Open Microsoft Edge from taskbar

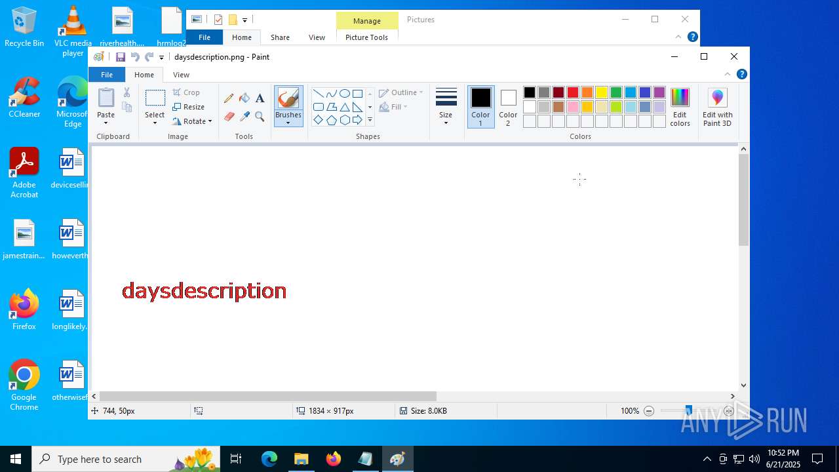pos(269,459)
